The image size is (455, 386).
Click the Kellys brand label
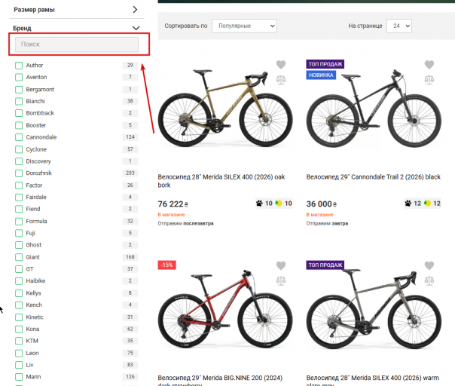(x=33, y=293)
